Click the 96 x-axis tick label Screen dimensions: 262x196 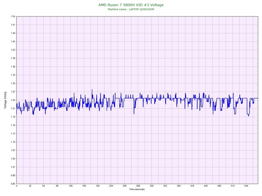point(57,186)
